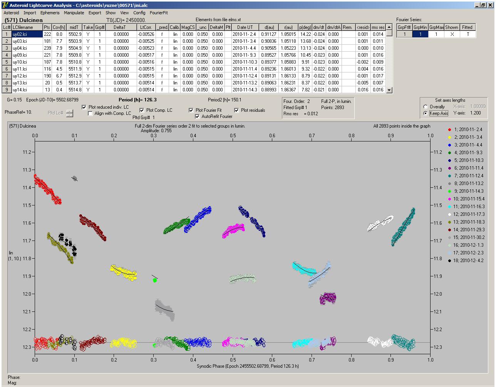Select the Overally axes radio button
This screenshot has width=496, height=387.
tap(426, 107)
